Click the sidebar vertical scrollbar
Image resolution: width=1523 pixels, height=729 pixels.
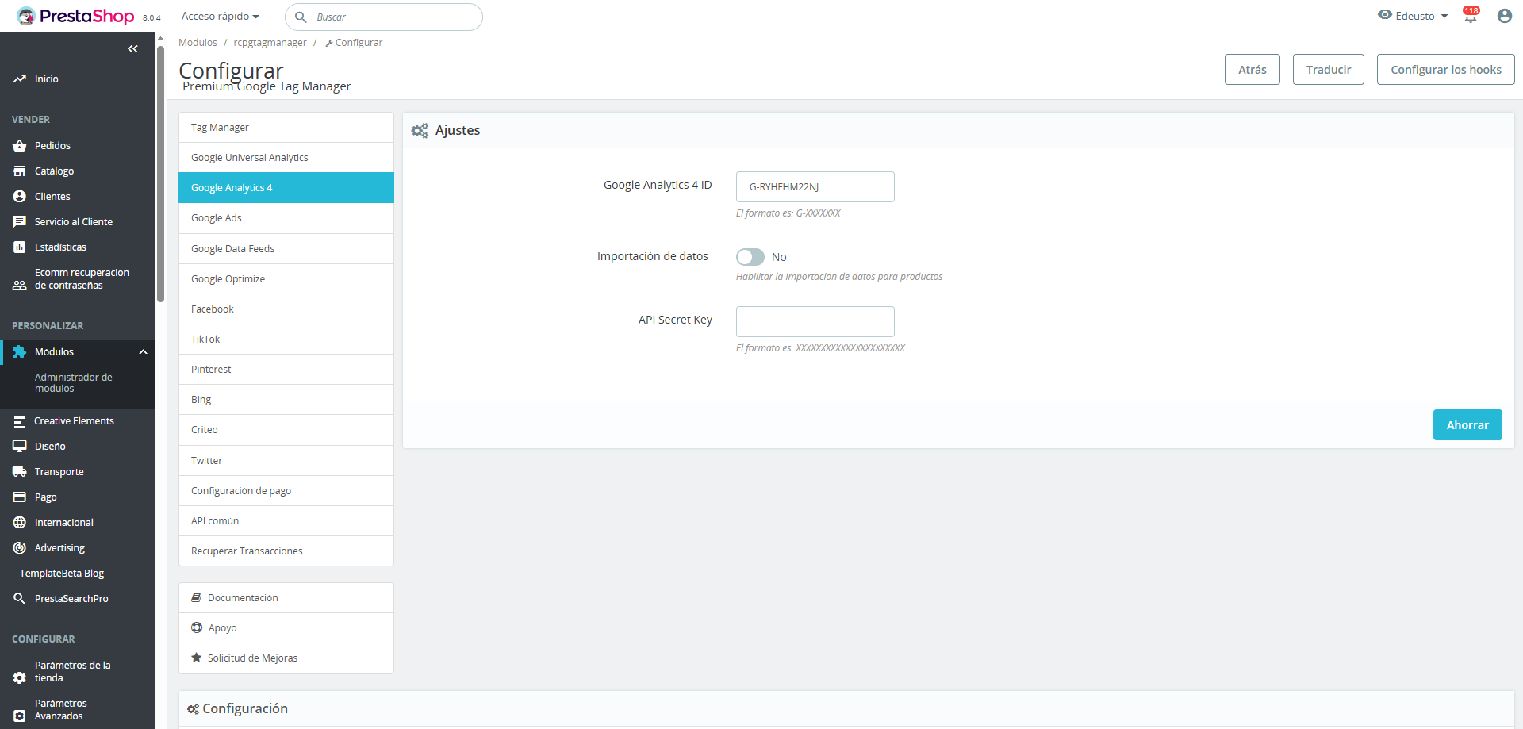[x=160, y=175]
